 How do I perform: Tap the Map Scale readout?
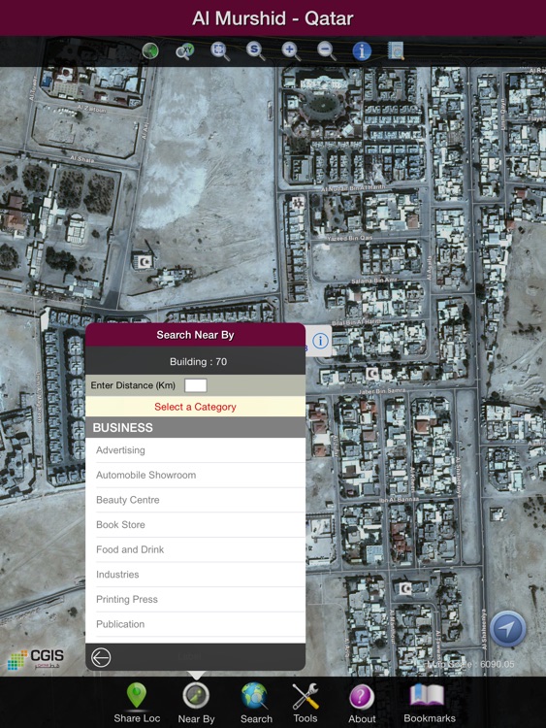(x=470, y=664)
